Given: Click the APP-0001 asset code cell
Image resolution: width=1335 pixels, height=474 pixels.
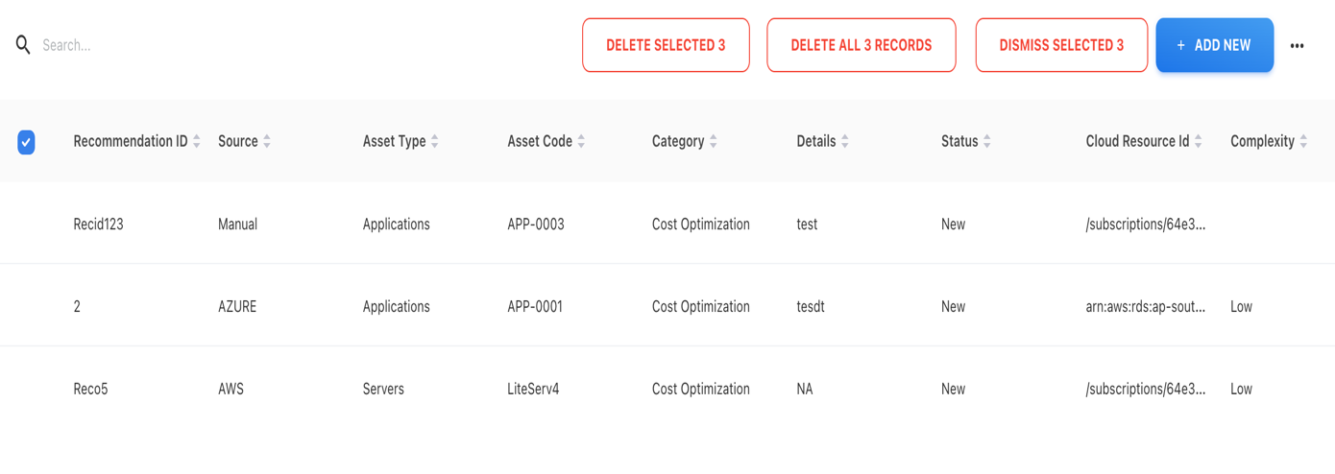Looking at the screenshot, I should tap(535, 307).
